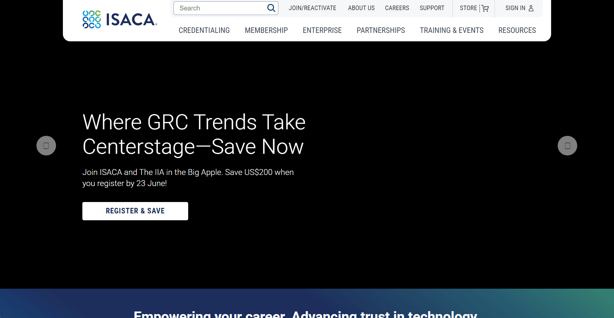Click the sign-in user icon
Viewport: 614px width, 318px height.
tap(531, 8)
